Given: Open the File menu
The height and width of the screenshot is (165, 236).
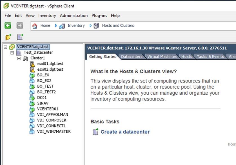Looking at the screenshot, I should (8, 16).
